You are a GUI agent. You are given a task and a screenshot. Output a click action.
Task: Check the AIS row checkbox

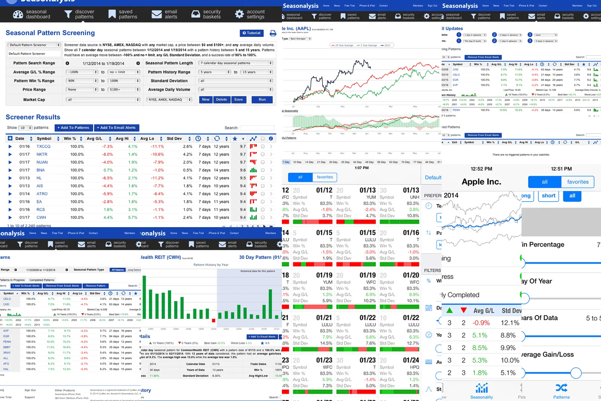pos(263,186)
